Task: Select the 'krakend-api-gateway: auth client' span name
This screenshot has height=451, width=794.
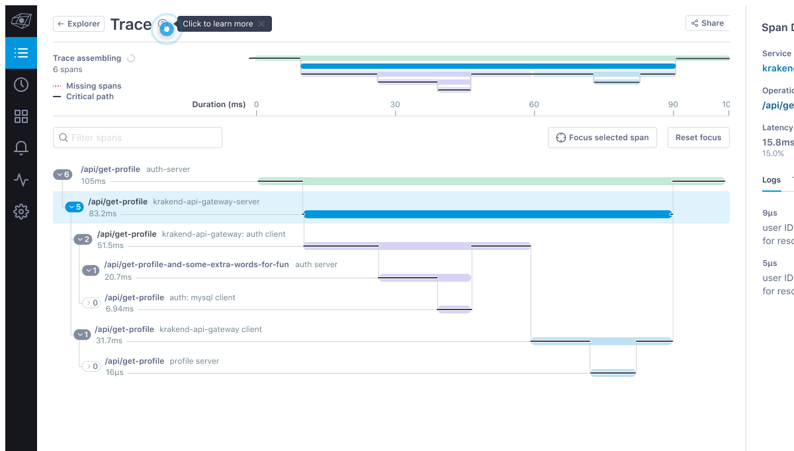Action: point(224,234)
